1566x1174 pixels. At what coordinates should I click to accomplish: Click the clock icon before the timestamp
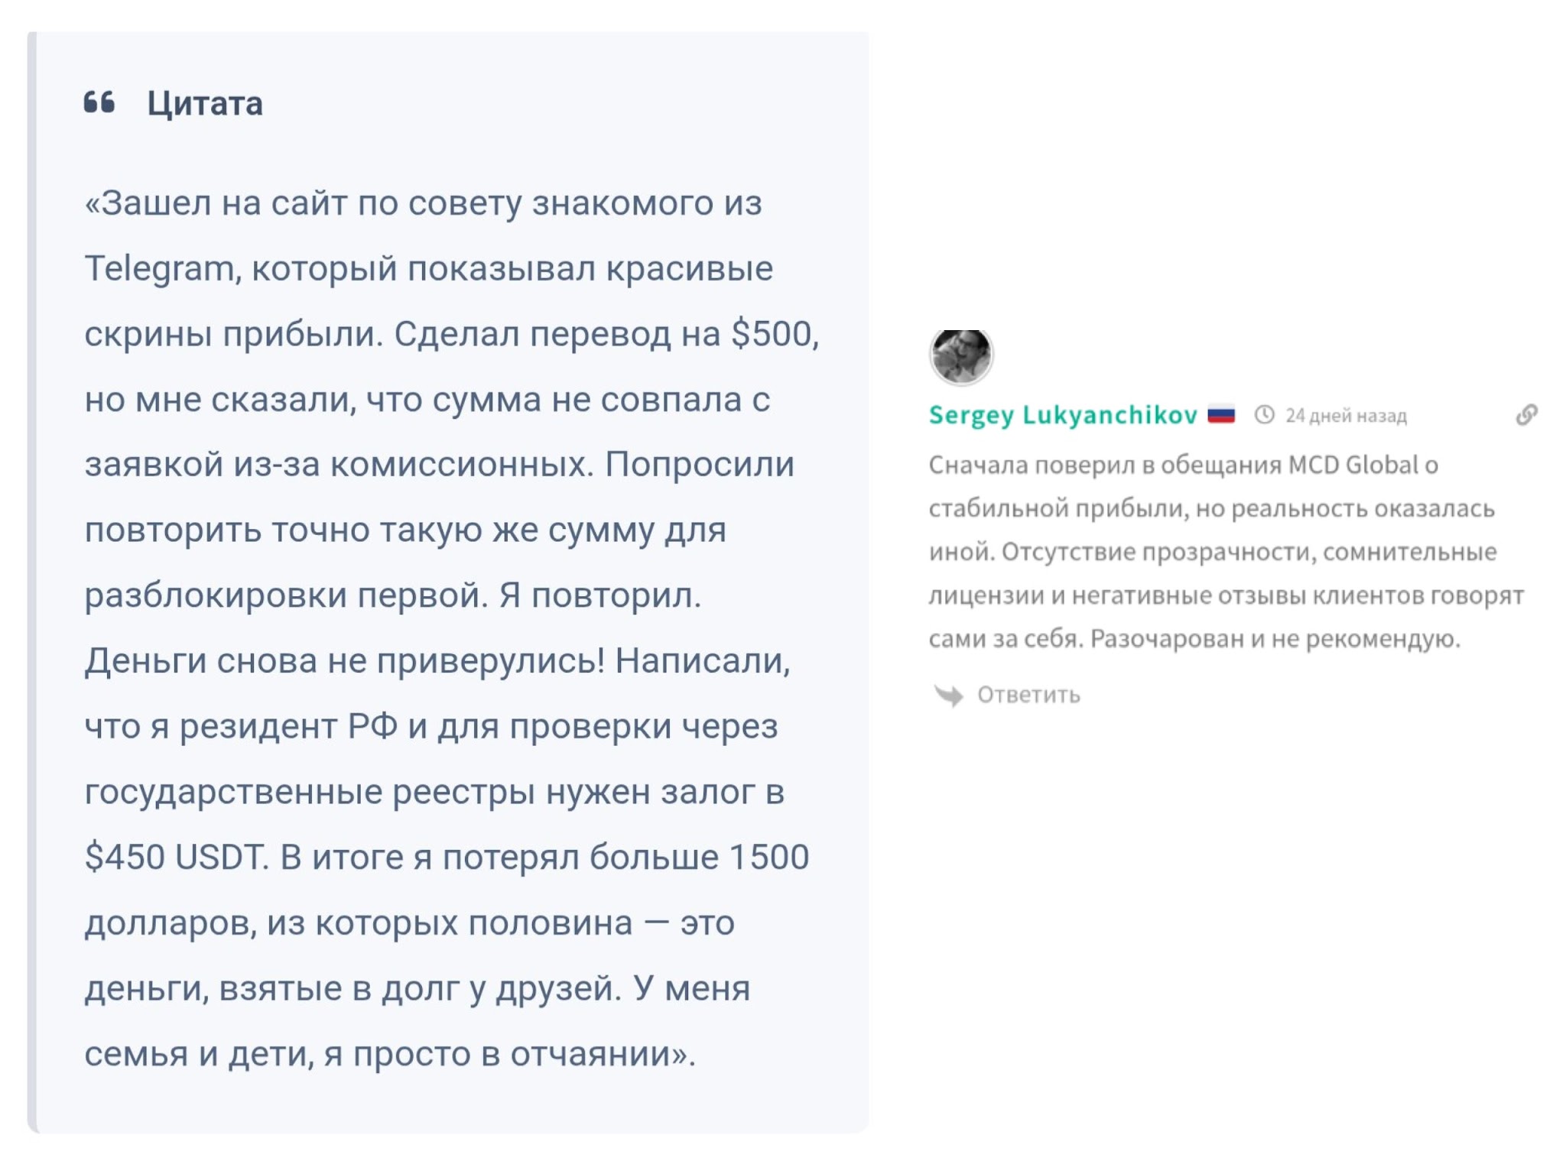[1265, 415]
